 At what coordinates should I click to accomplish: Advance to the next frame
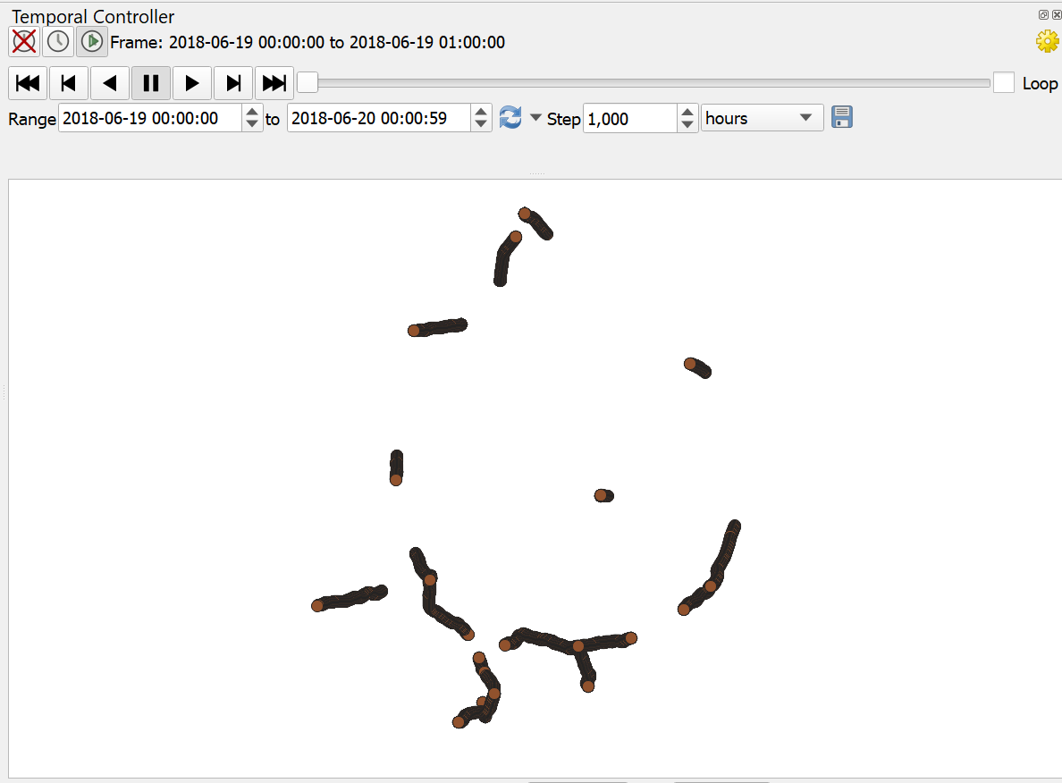[233, 83]
